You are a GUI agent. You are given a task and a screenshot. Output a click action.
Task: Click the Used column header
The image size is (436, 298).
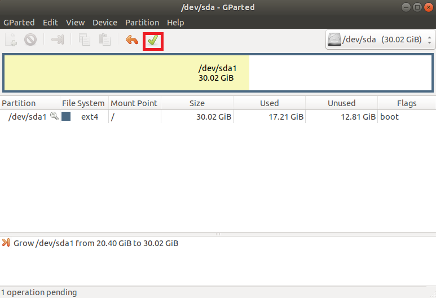point(269,103)
